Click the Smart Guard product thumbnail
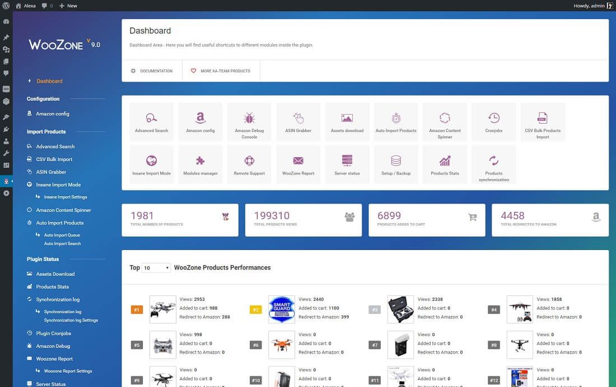The height and width of the screenshot is (387, 616). point(282,309)
